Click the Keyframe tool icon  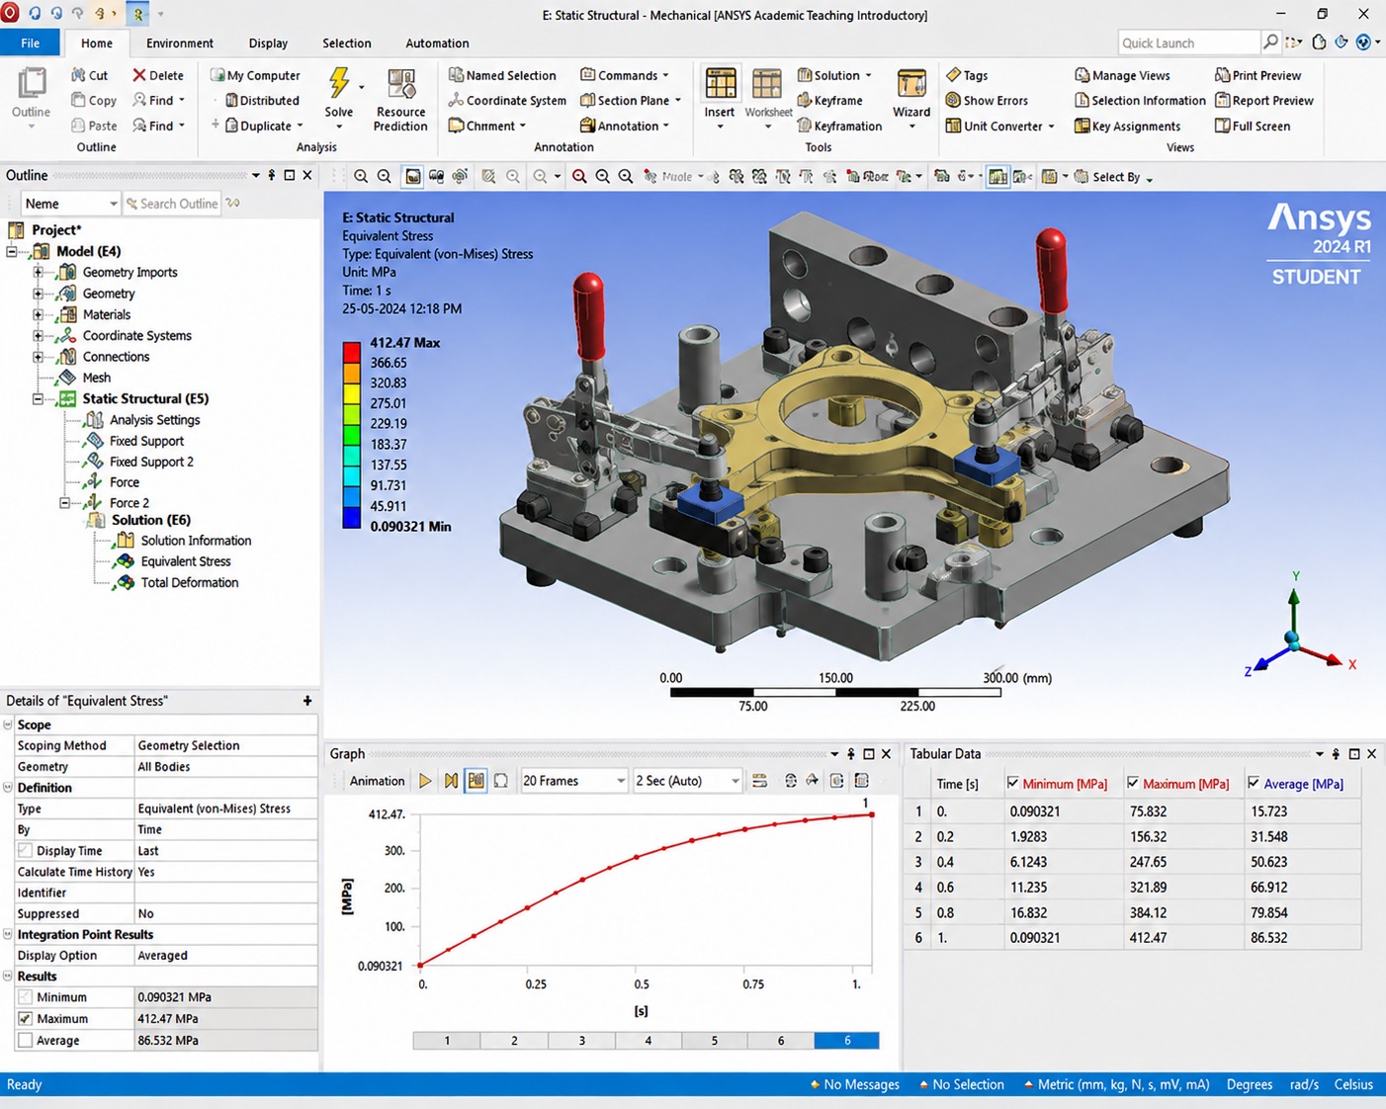[x=805, y=100]
